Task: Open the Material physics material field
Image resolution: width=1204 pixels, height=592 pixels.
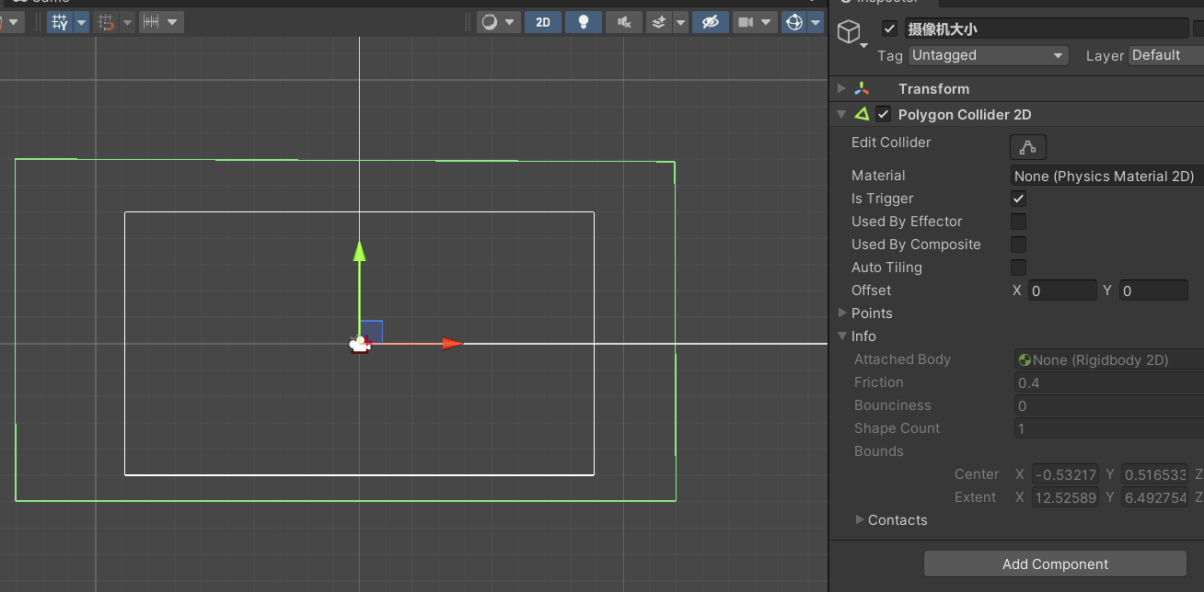Action: coord(1105,176)
